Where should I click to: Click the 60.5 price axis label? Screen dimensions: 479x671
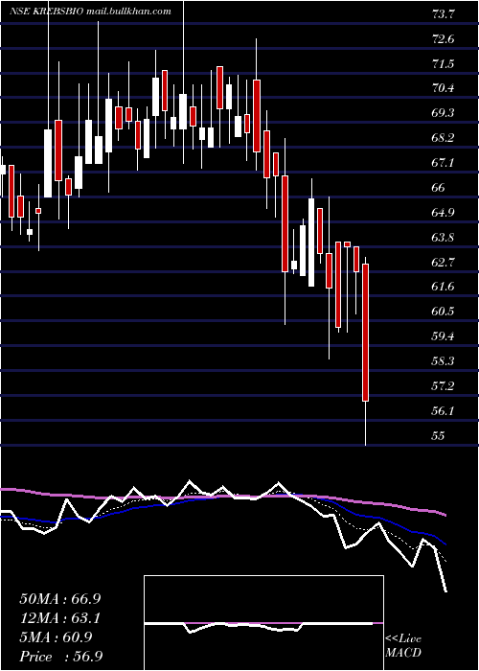(x=444, y=312)
